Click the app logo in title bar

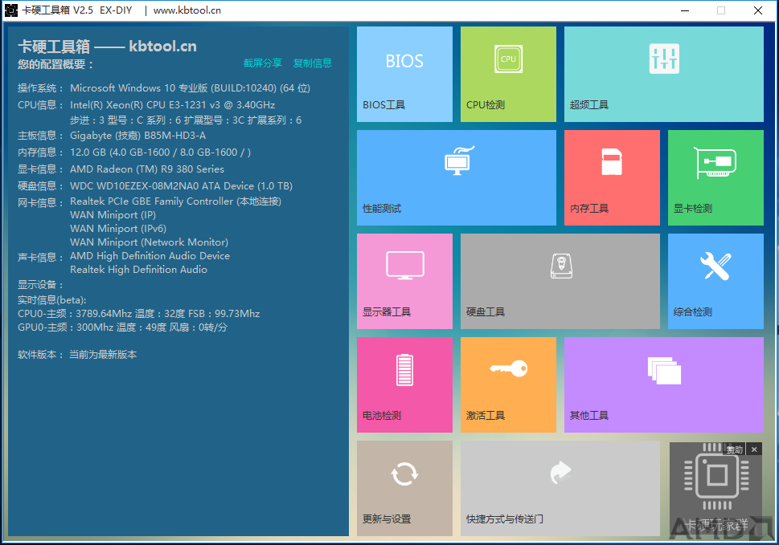point(11,10)
